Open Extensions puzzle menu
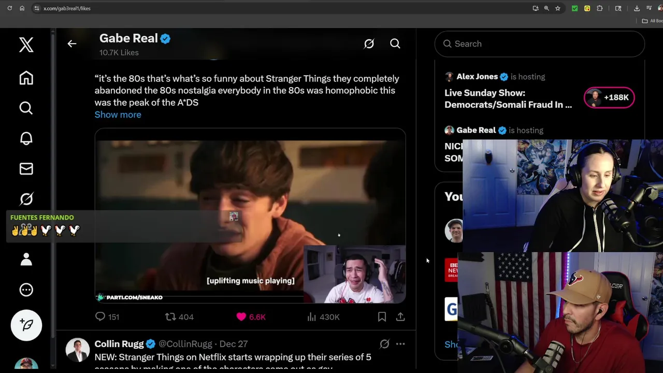663x373 pixels. coord(600,8)
